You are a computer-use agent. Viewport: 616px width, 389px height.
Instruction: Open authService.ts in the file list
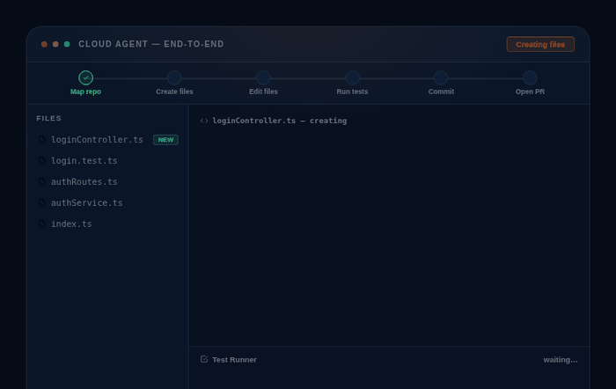pos(107,202)
